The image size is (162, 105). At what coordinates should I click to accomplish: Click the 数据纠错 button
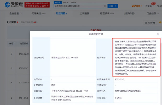150,23
